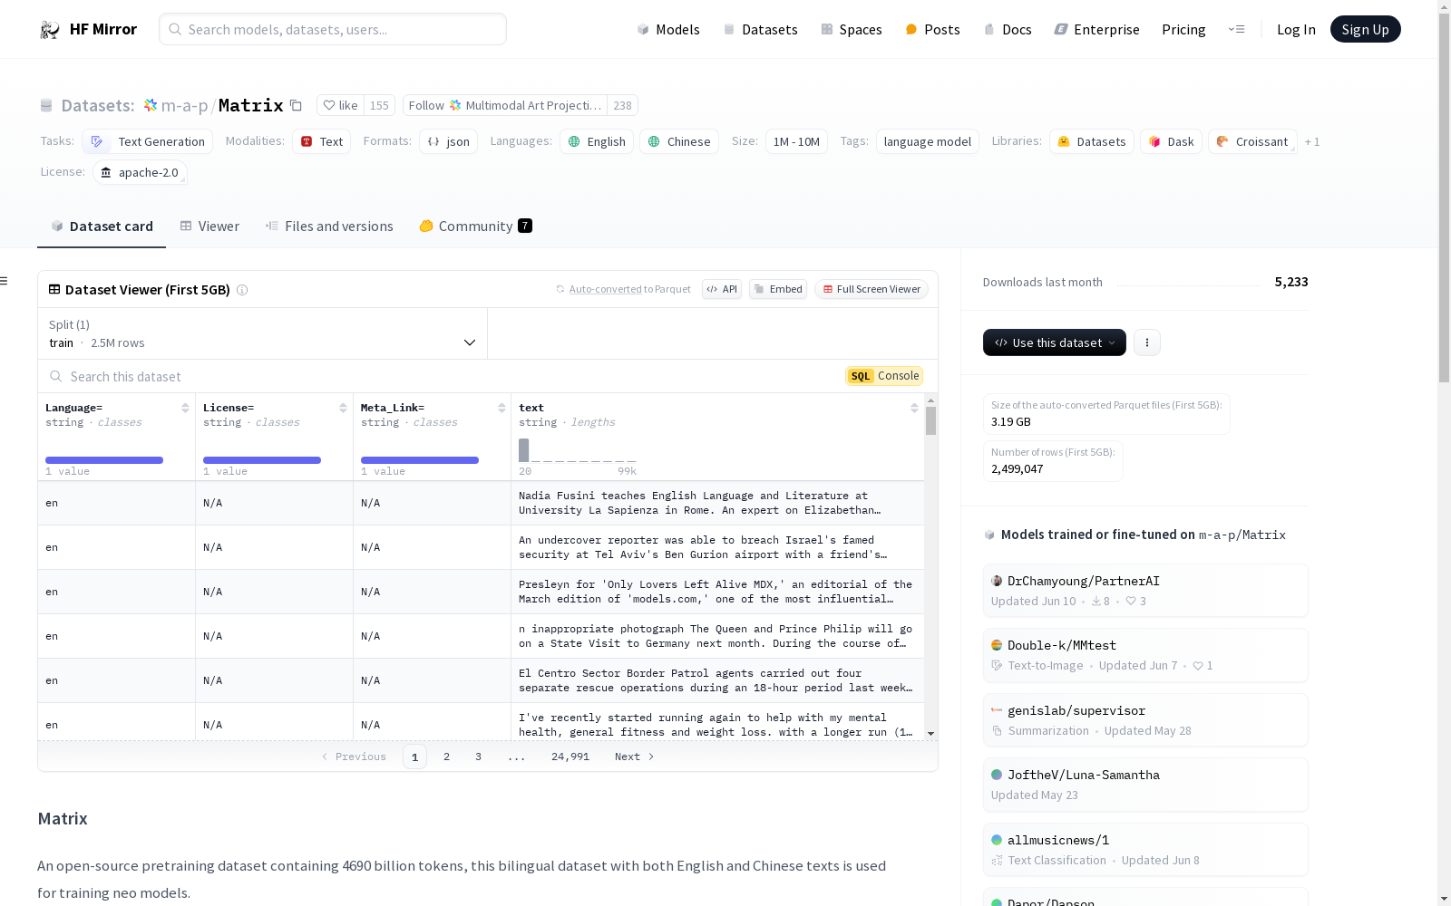Viewport: 1451px width, 906px height.
Task: Open the Pricing page
Action: coord(1183,29)
